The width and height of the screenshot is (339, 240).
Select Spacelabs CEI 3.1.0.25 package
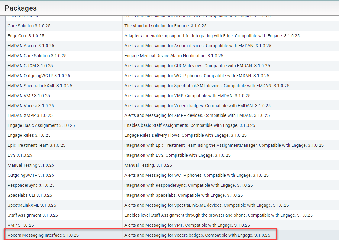[30, 195]
